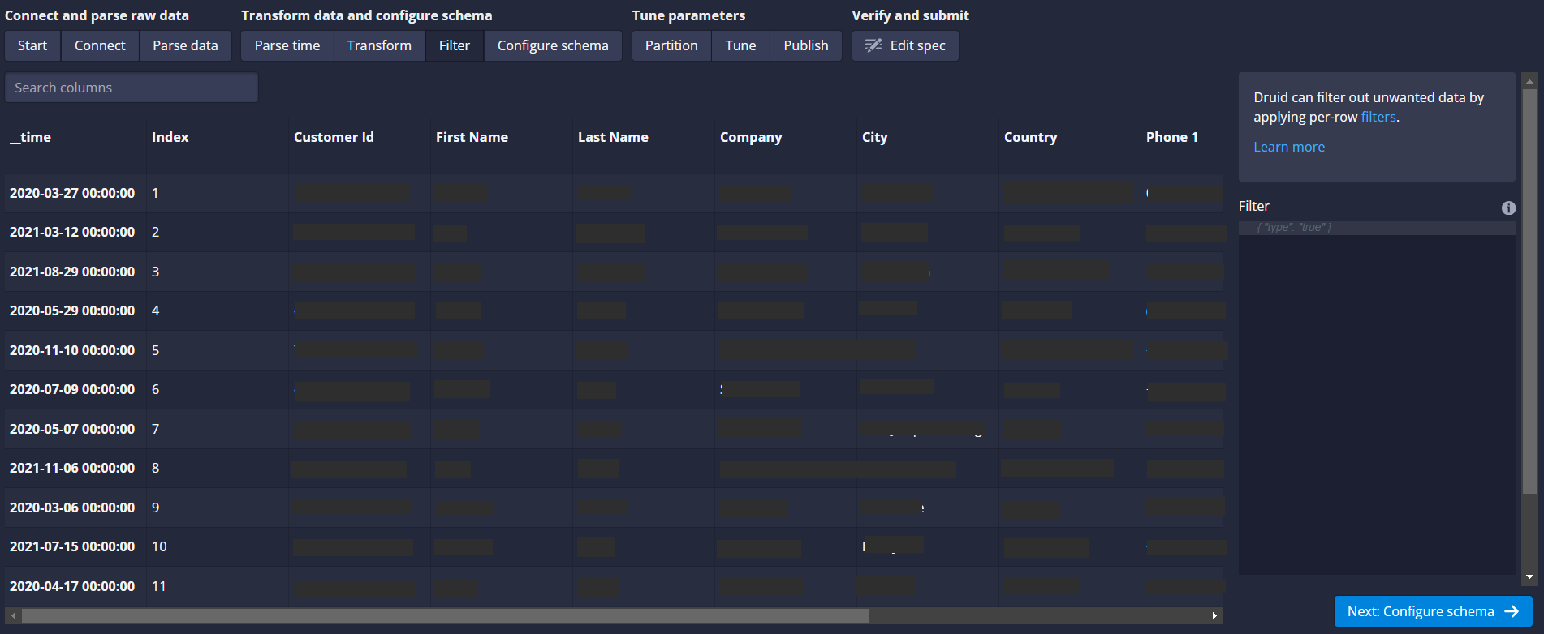Click the Filter info icon
Image resolution: width=1544 pixels, height=634 pixels.
[x=1508, y=208]
